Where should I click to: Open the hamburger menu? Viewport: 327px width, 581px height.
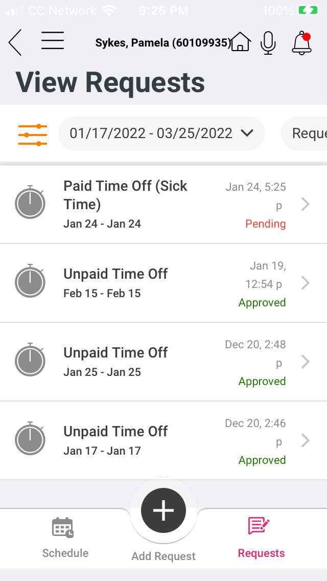tap(53, 41)
